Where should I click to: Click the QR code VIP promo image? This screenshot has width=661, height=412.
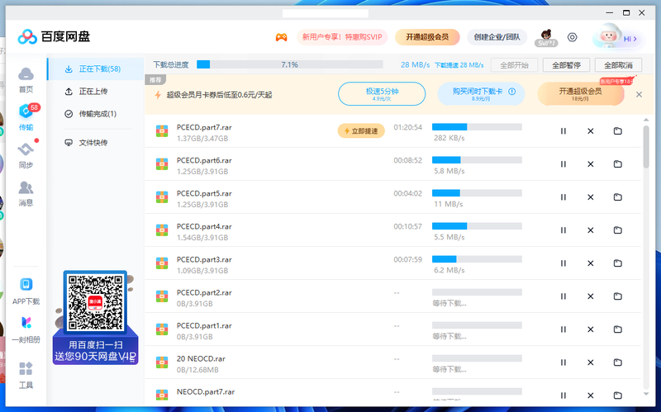[95, 318]
